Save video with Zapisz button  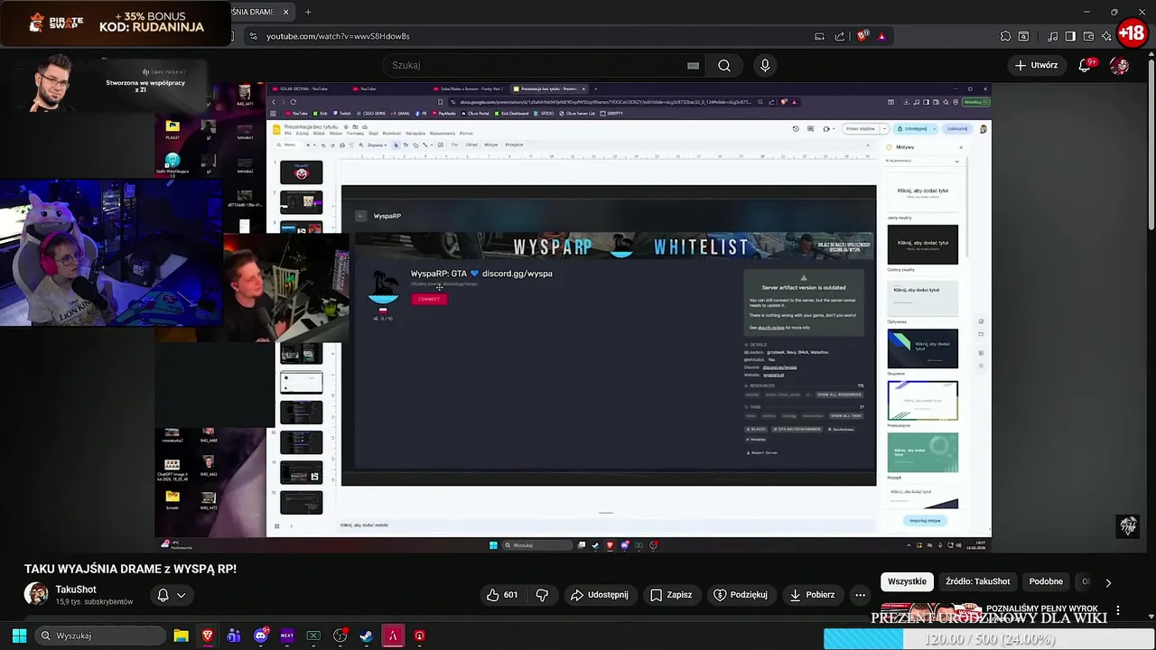[x=671, y=595]
